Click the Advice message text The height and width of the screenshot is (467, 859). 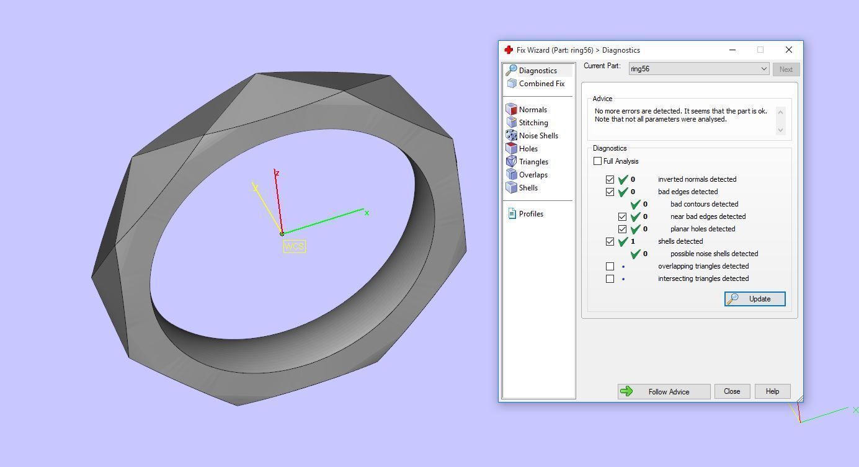680,115
